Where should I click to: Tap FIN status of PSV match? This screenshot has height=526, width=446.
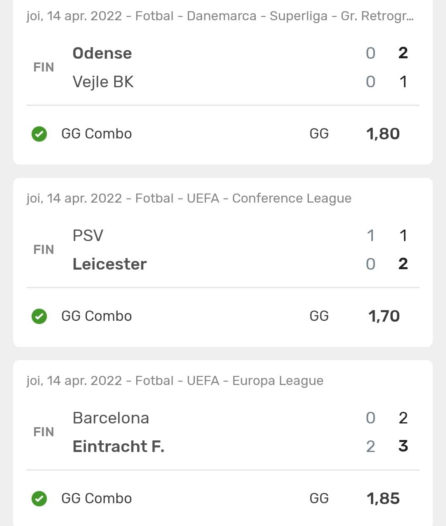(44, 250)
